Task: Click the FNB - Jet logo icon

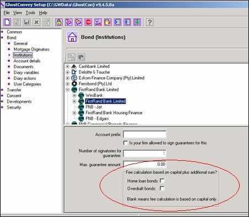Action: (81, 107)
